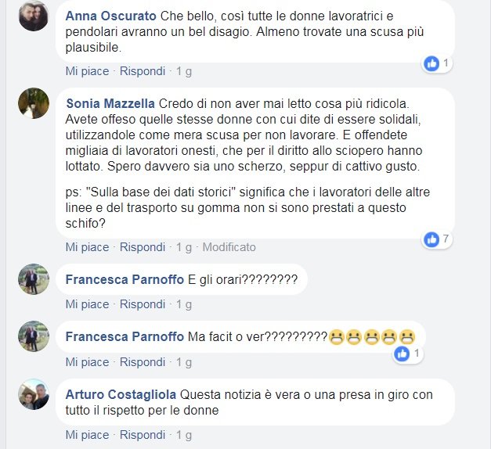This screenshot has height=449, width=491.
Task: Click Mi piace under 'E gli orari' comment
Action: click(x=87, y=304)
